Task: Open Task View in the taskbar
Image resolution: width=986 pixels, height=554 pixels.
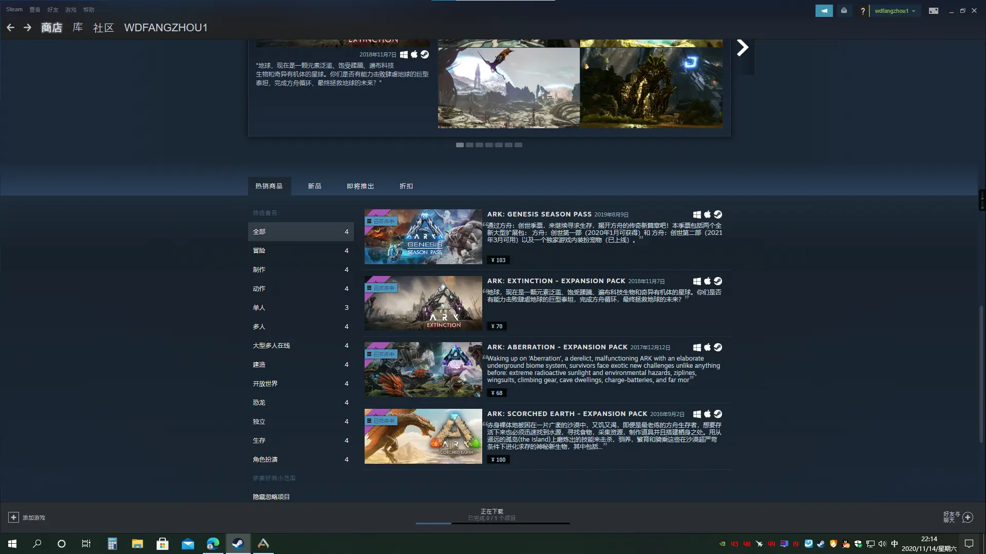Action: pyautogui.click(x=86, y=544)
